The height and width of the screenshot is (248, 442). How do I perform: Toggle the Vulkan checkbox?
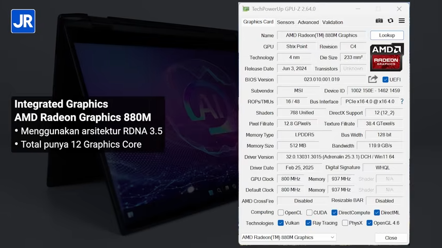click(281, 223)
